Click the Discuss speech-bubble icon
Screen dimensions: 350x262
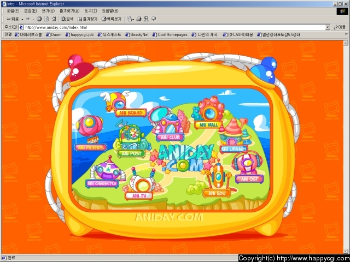(153, 19)
